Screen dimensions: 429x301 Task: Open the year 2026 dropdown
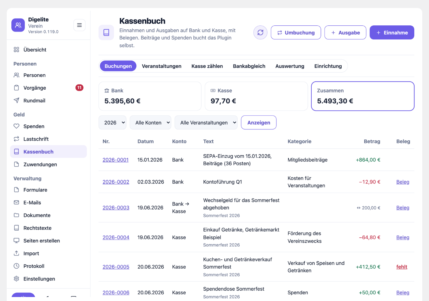pos(112,123)
